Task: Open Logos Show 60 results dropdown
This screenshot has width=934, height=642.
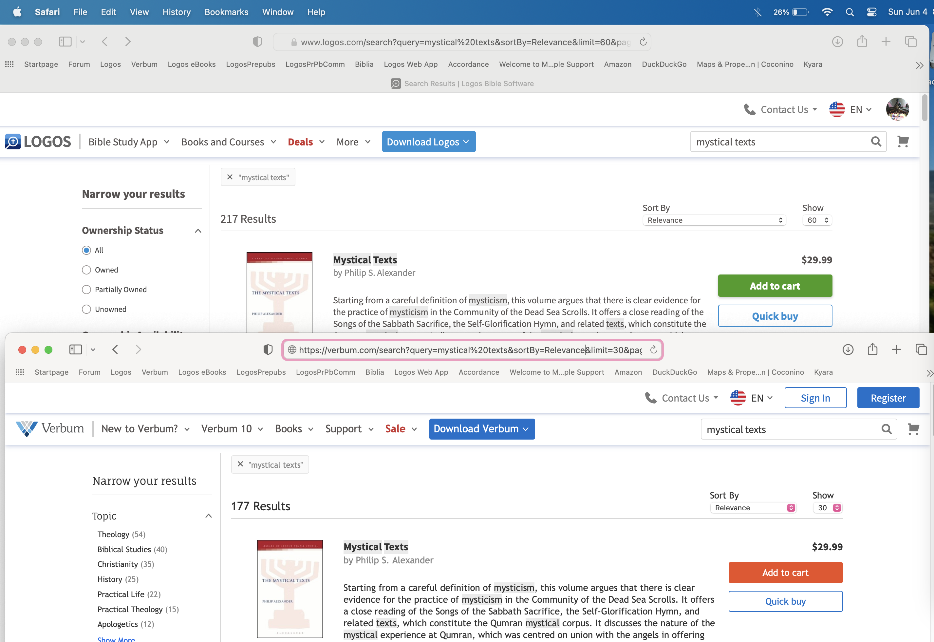Action: [817, 220]
